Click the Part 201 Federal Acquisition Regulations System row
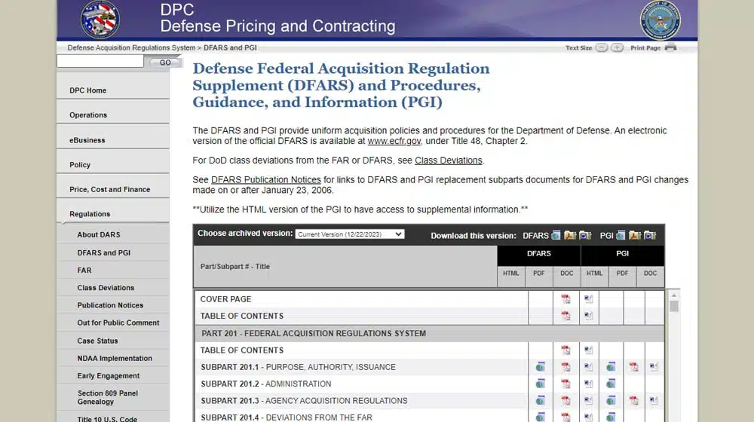This screenshot has height=422, width=754. 430,333
